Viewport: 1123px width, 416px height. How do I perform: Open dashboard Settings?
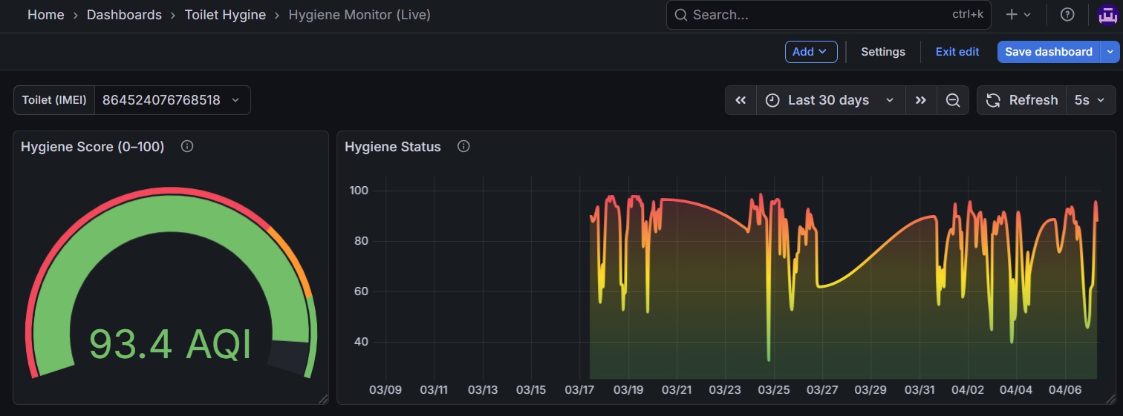tap(883, 52)
